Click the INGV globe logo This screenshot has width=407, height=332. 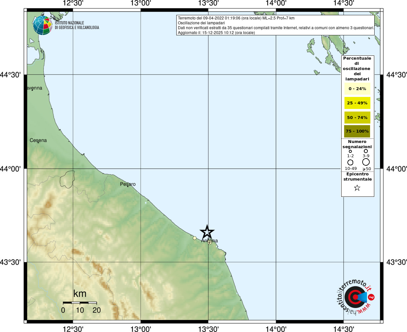pos(42,25)
